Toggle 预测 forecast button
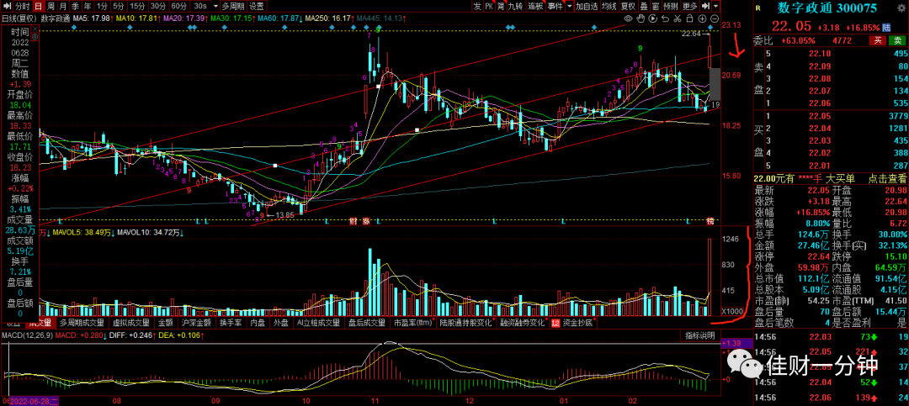 point(671,7)
